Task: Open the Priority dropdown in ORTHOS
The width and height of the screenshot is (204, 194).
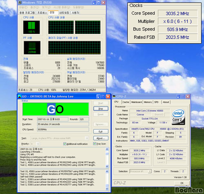Action: [38, 144]
